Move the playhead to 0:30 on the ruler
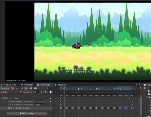 tap(79, 88)
